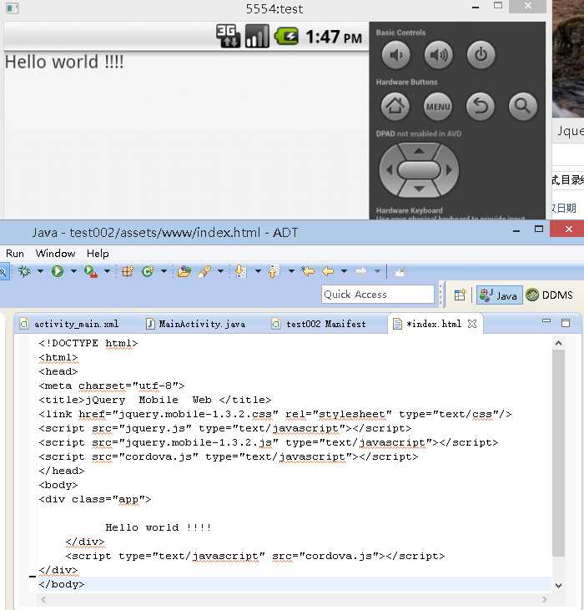Click the emulator Back hardware button

[481, 106]
